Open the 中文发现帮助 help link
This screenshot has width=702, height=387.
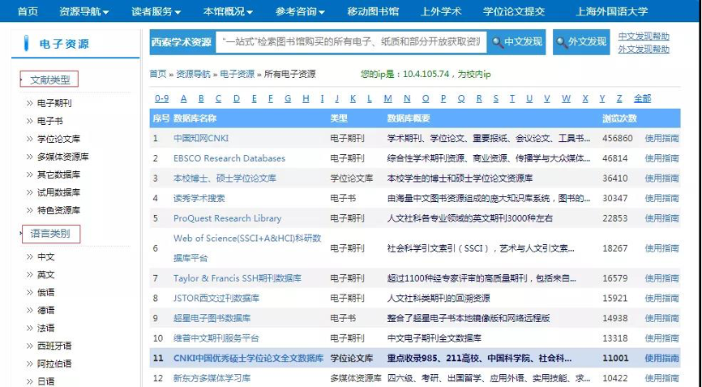644,37
